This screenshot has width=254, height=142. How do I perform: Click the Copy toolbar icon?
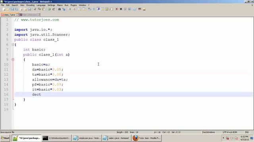40,9
